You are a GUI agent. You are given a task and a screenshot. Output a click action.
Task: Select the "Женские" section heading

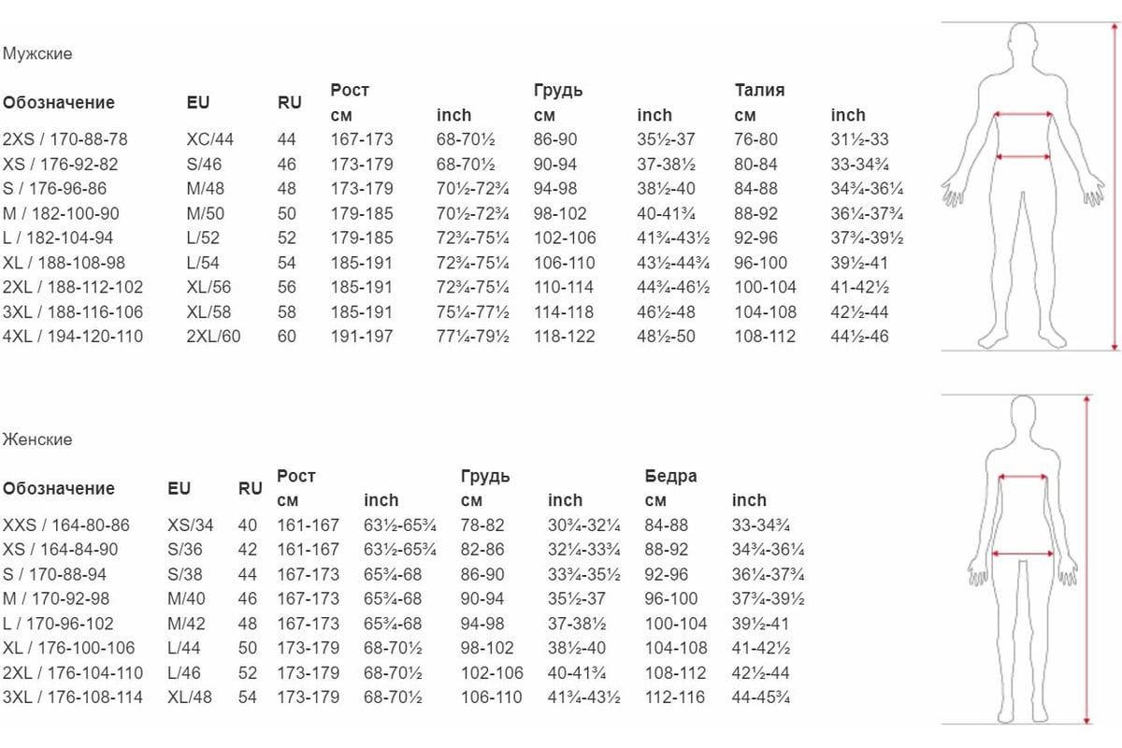[37, 439]
